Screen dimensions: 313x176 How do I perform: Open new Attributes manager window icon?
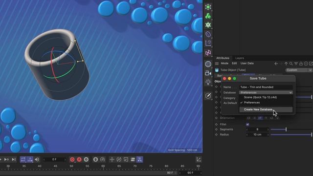click(x=311, y=64)
